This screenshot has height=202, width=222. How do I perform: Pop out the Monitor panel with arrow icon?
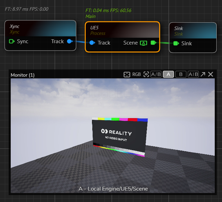click(203, 74)
